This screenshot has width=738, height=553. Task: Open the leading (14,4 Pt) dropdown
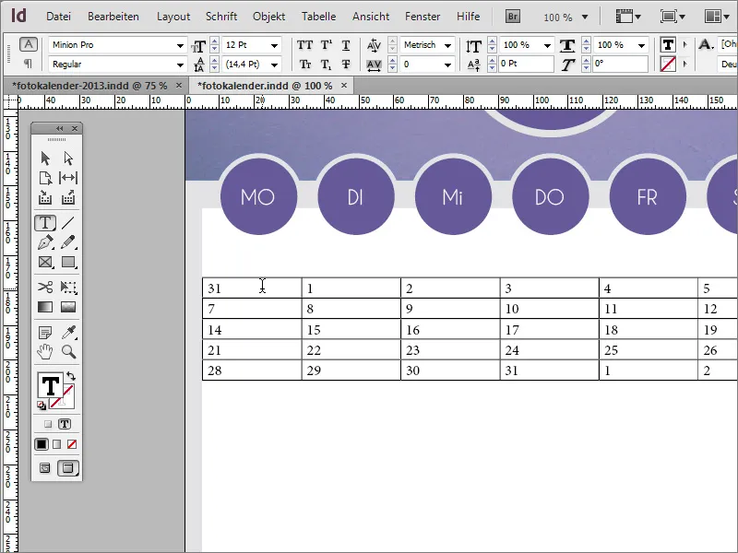[x=274, y=65]
